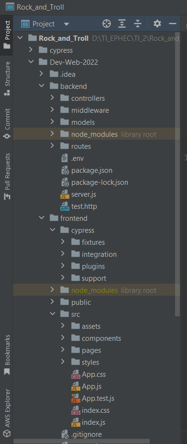Screen dimensions: 187x444
Task: Click the Collapse All icon in Project toolbar
Action: tap(137, 24)
